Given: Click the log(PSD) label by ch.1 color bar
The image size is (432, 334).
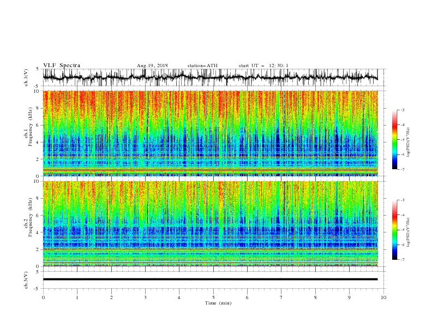Looking at the screenshot, I should (409, 142).
